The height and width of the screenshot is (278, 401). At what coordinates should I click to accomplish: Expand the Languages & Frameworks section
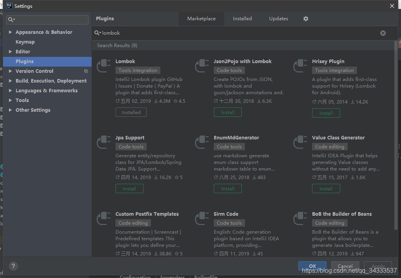point(10,90)
